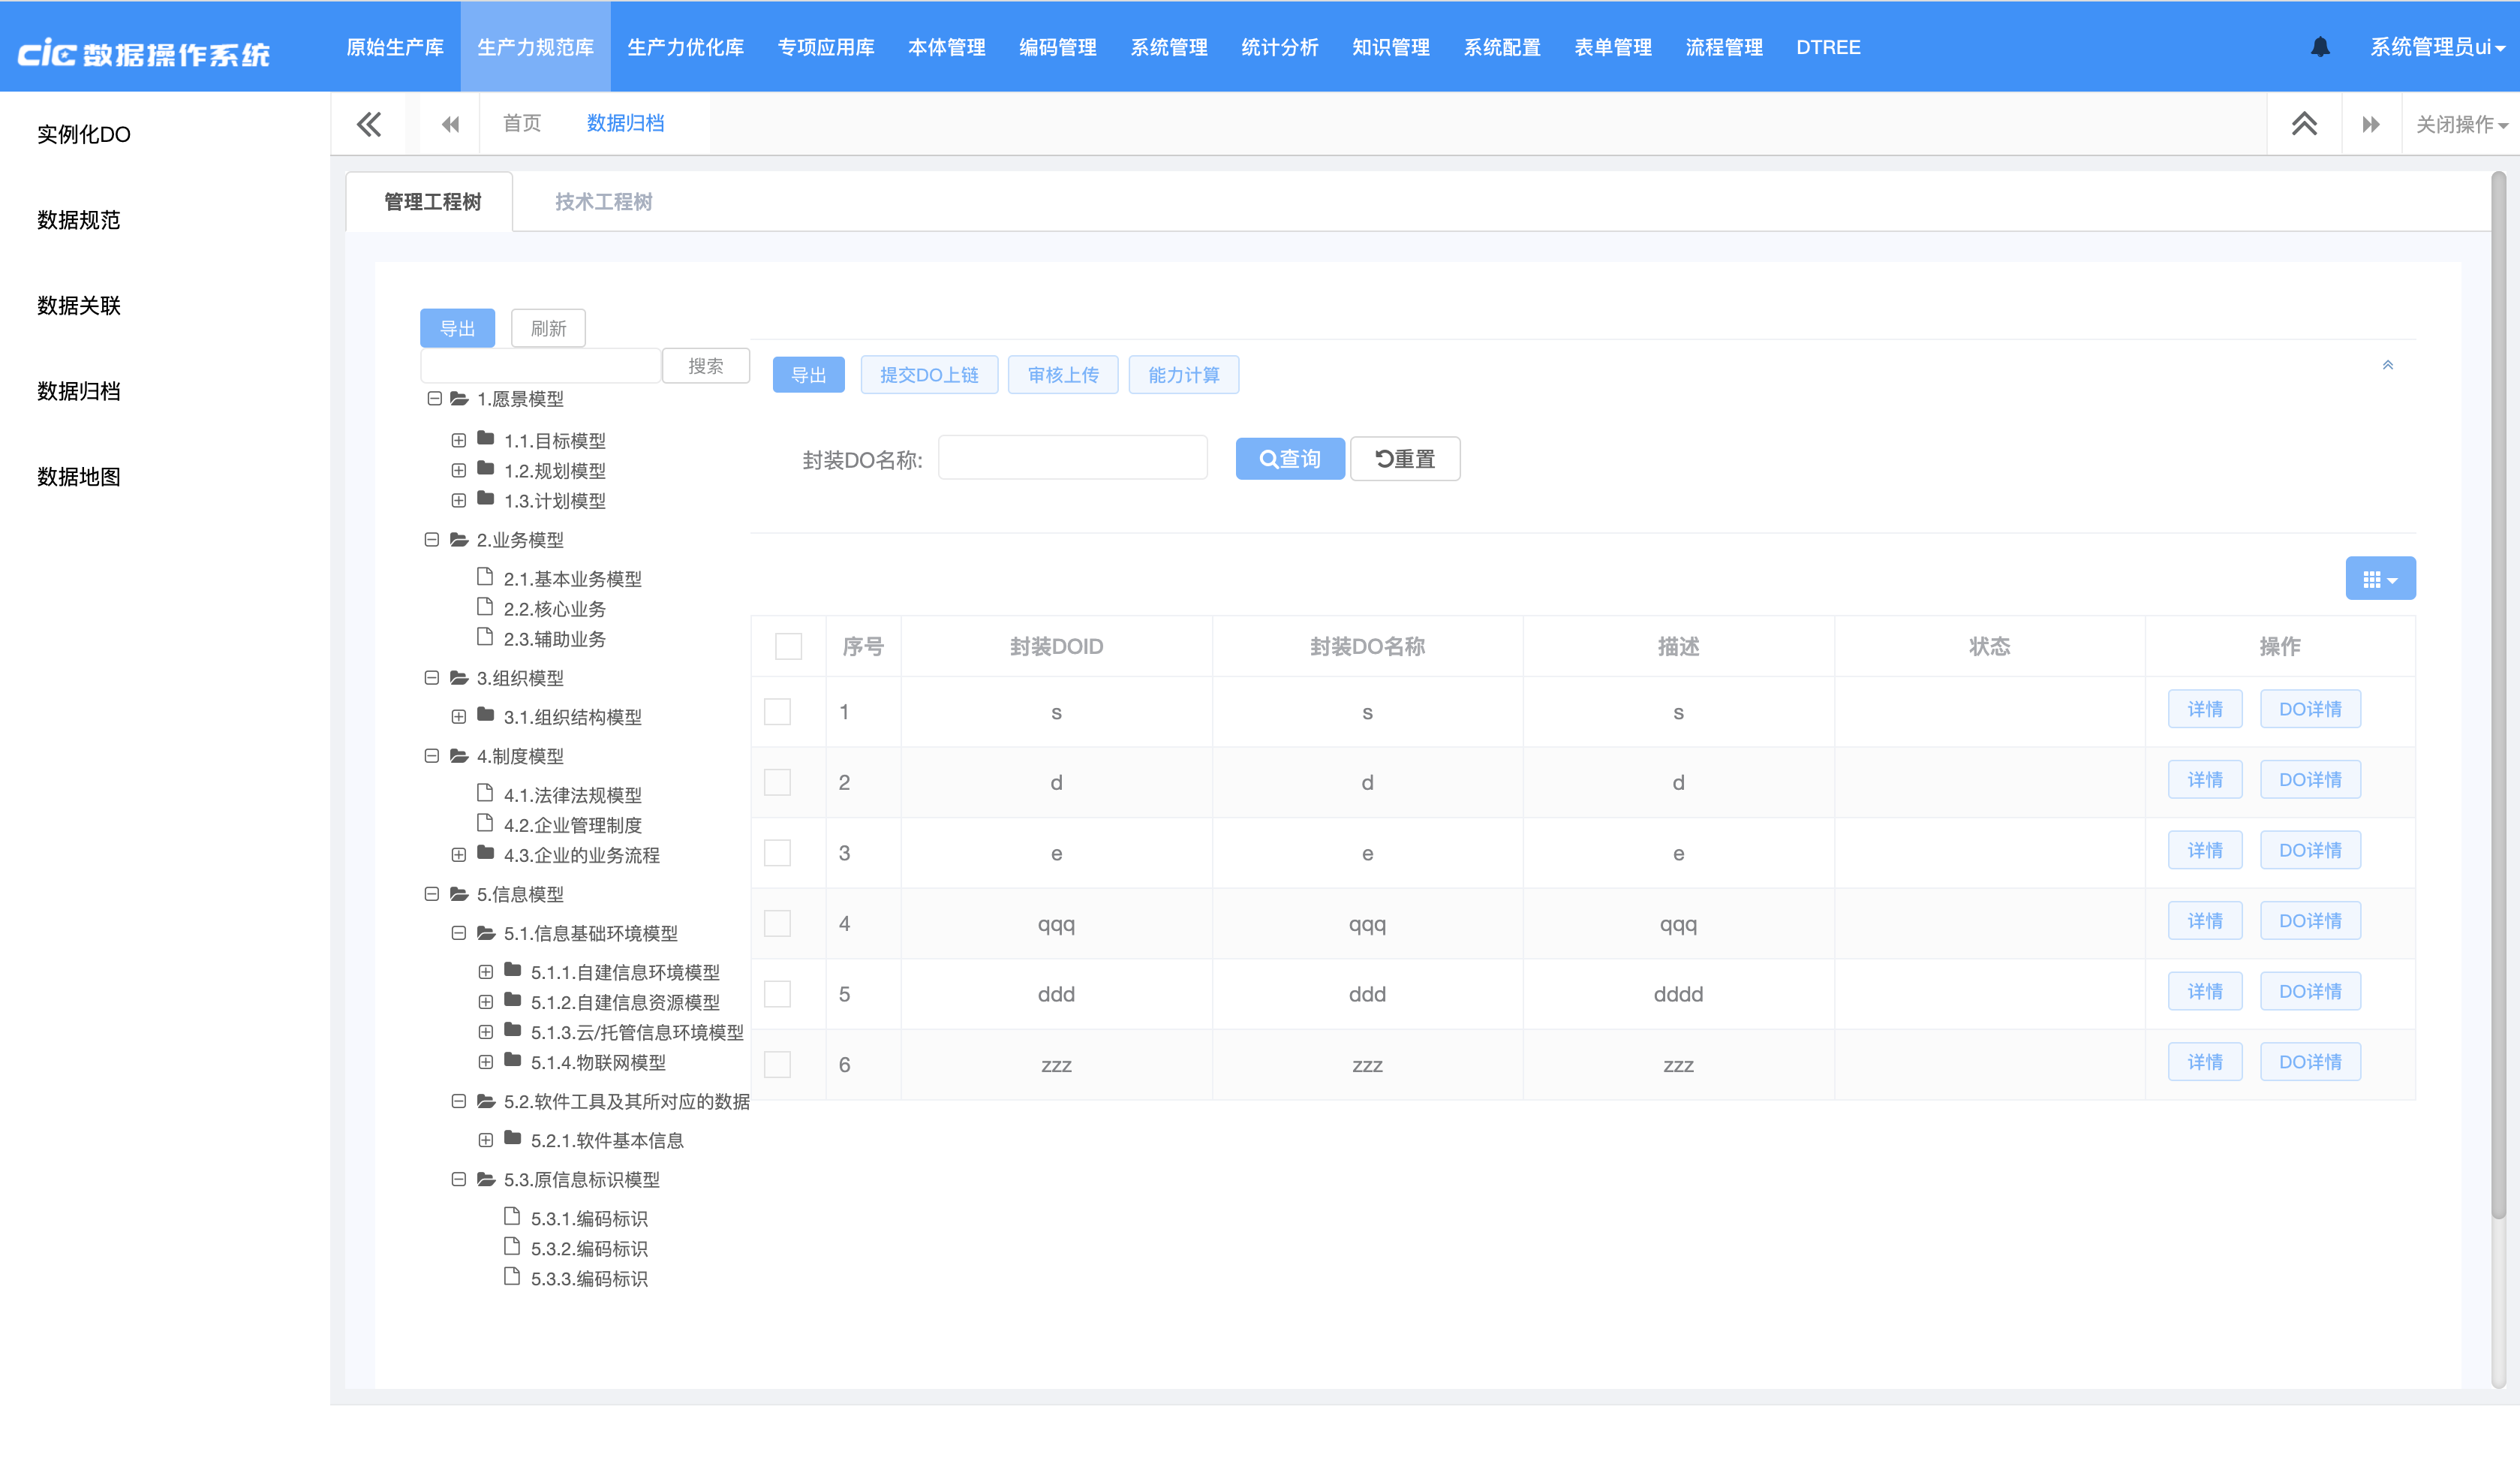Collapse the 5.信息模型 tree node
Screen dimensions: 2520x1458
tap(431, 893)
